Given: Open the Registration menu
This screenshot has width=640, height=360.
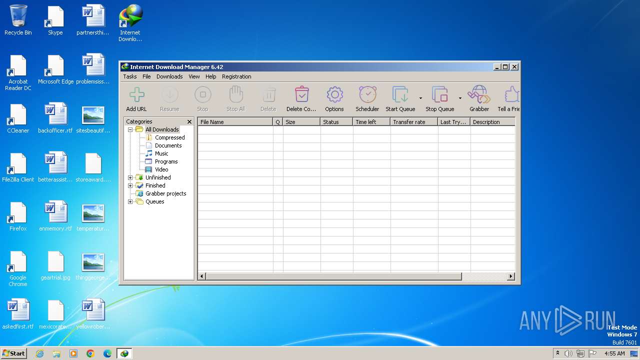Looking at the screenshot, I should (x=236, y=76).
